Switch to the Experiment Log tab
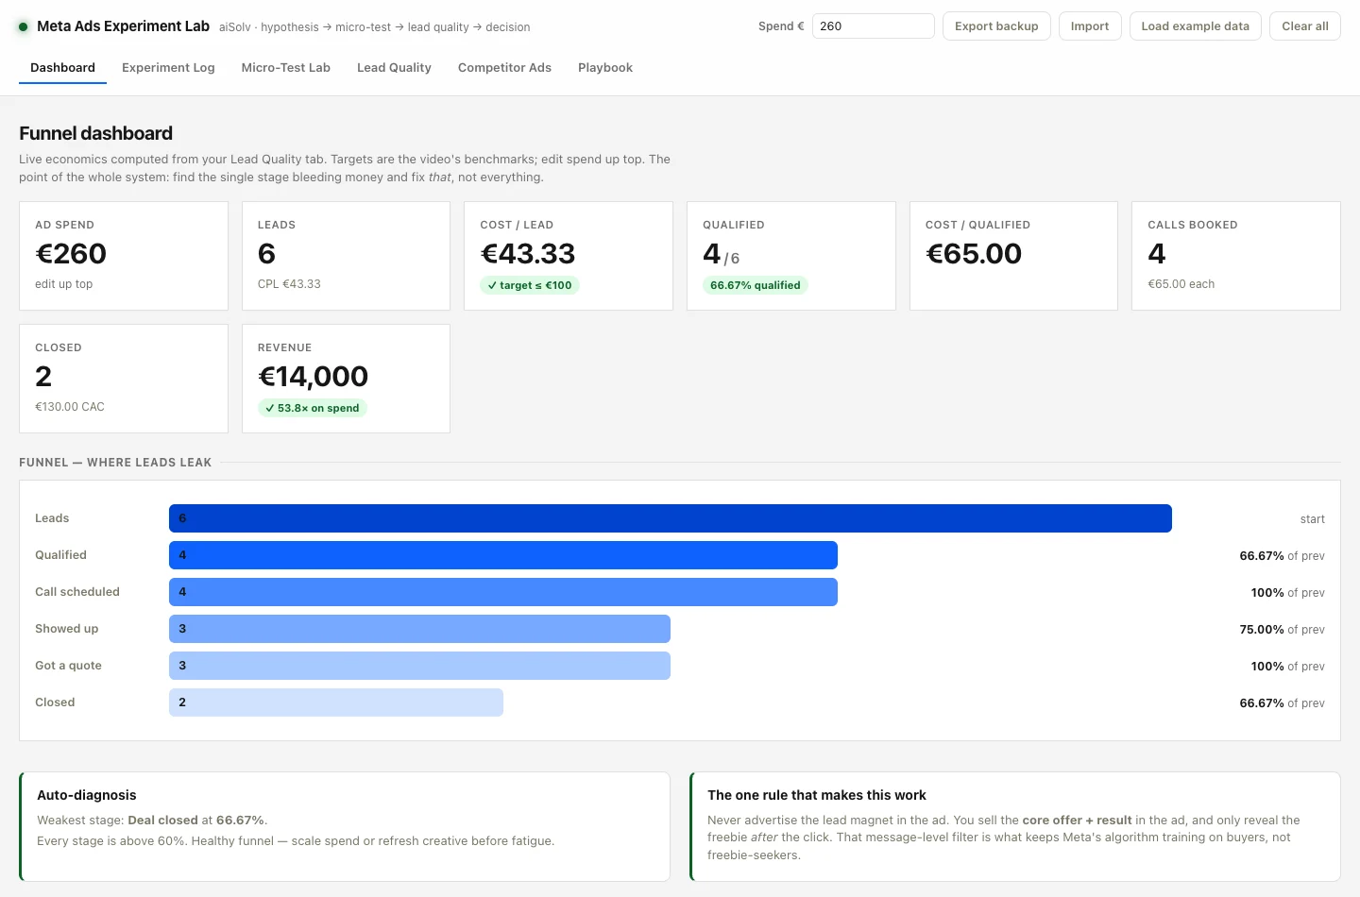This screenshot has height=897, width=1360. click(168, 68)
